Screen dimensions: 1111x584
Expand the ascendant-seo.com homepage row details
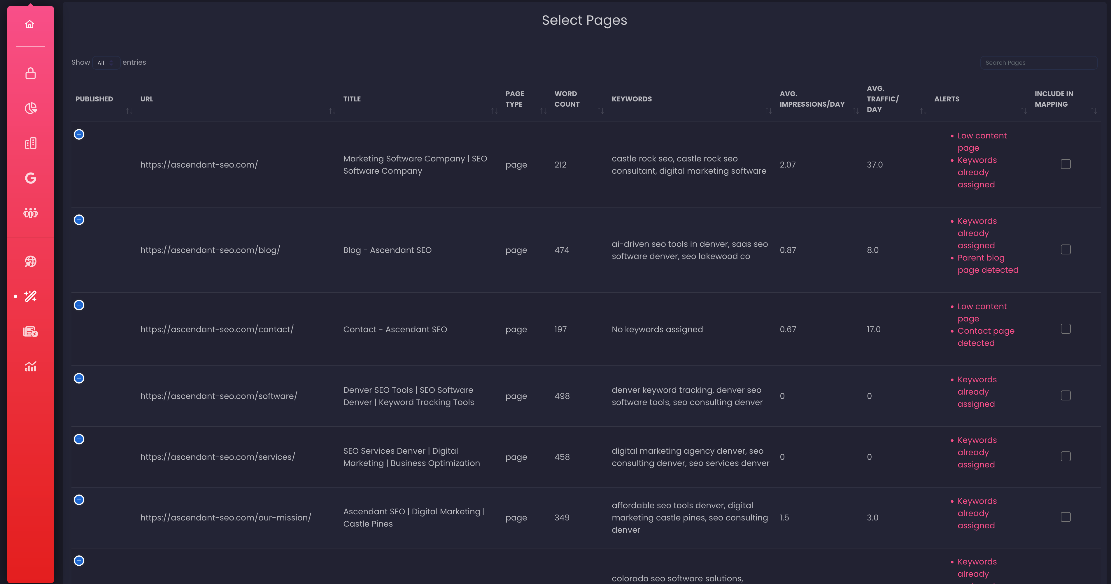click(79, 134)
